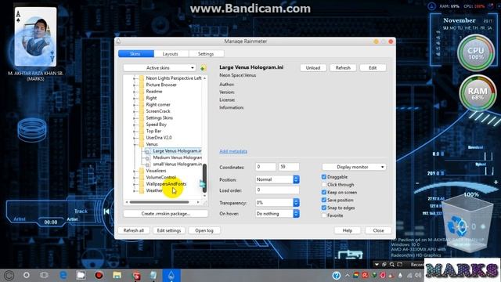
Task: Switch to the Skins tab
Action: click(135, 54)
